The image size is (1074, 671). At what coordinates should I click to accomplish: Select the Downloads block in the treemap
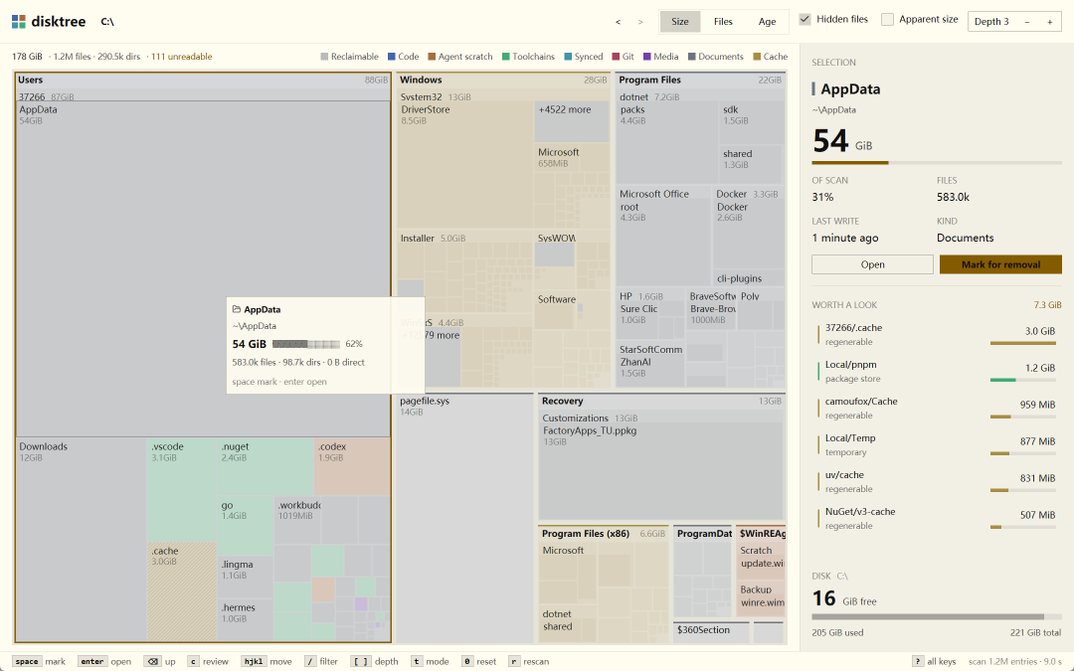81,540
